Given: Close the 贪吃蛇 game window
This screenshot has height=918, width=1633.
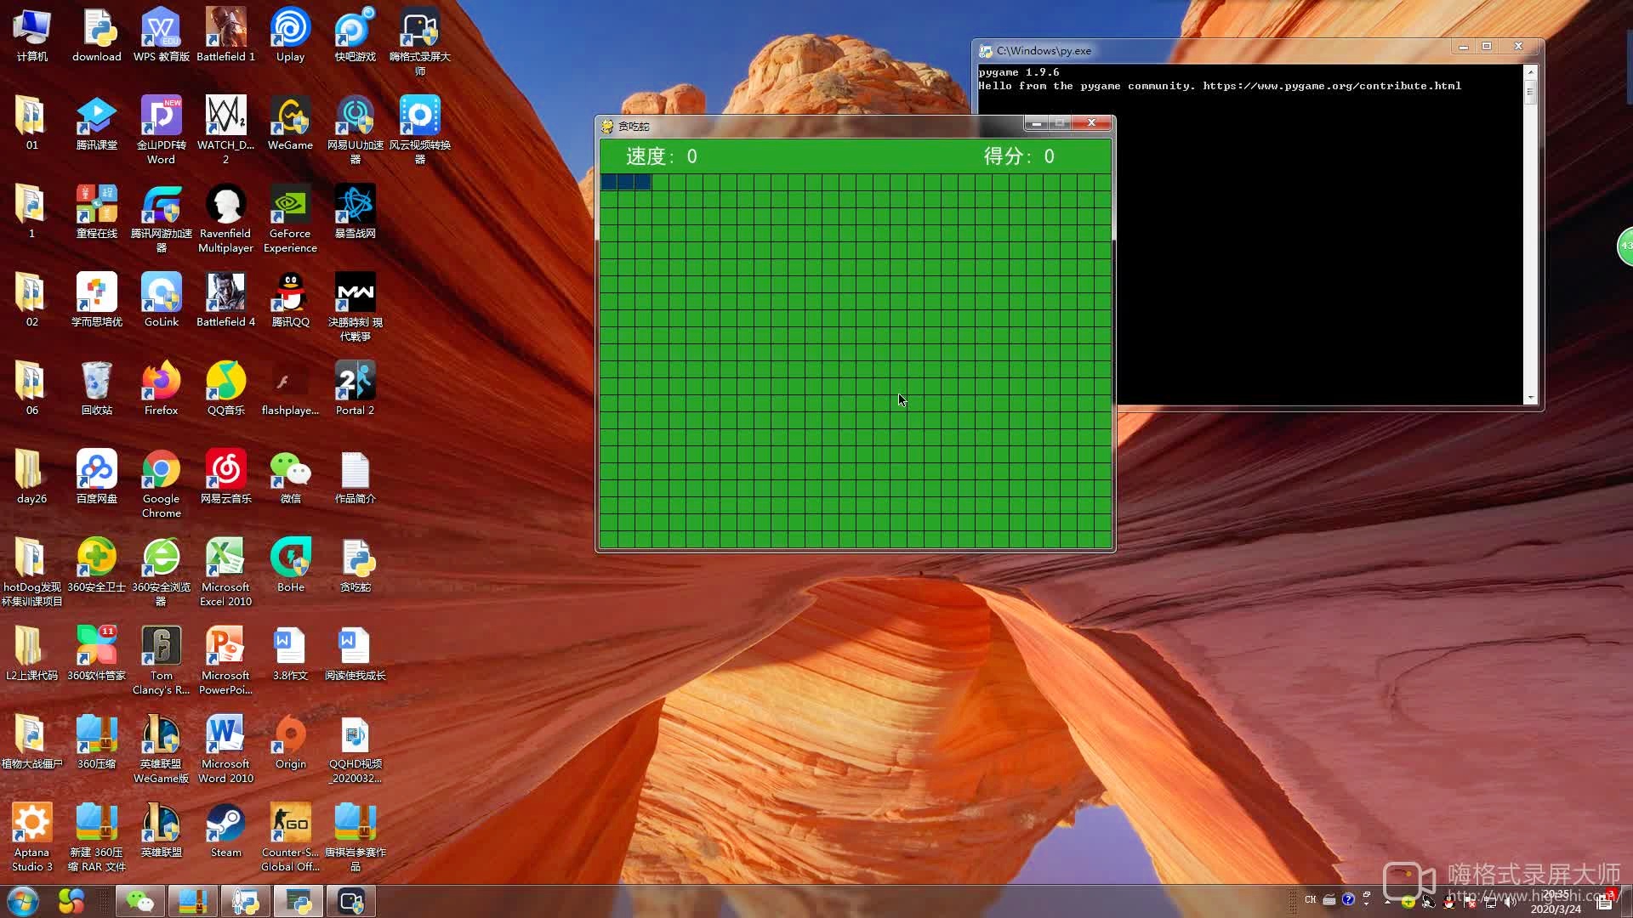Looking at the screenshot, I should coord(1091,124).
